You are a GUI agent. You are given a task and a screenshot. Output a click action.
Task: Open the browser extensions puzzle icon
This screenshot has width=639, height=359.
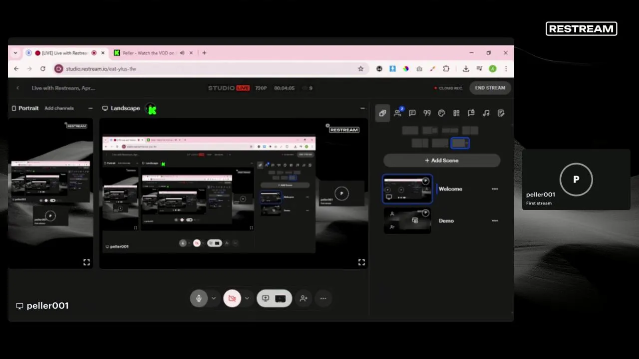tap(446, 69)
